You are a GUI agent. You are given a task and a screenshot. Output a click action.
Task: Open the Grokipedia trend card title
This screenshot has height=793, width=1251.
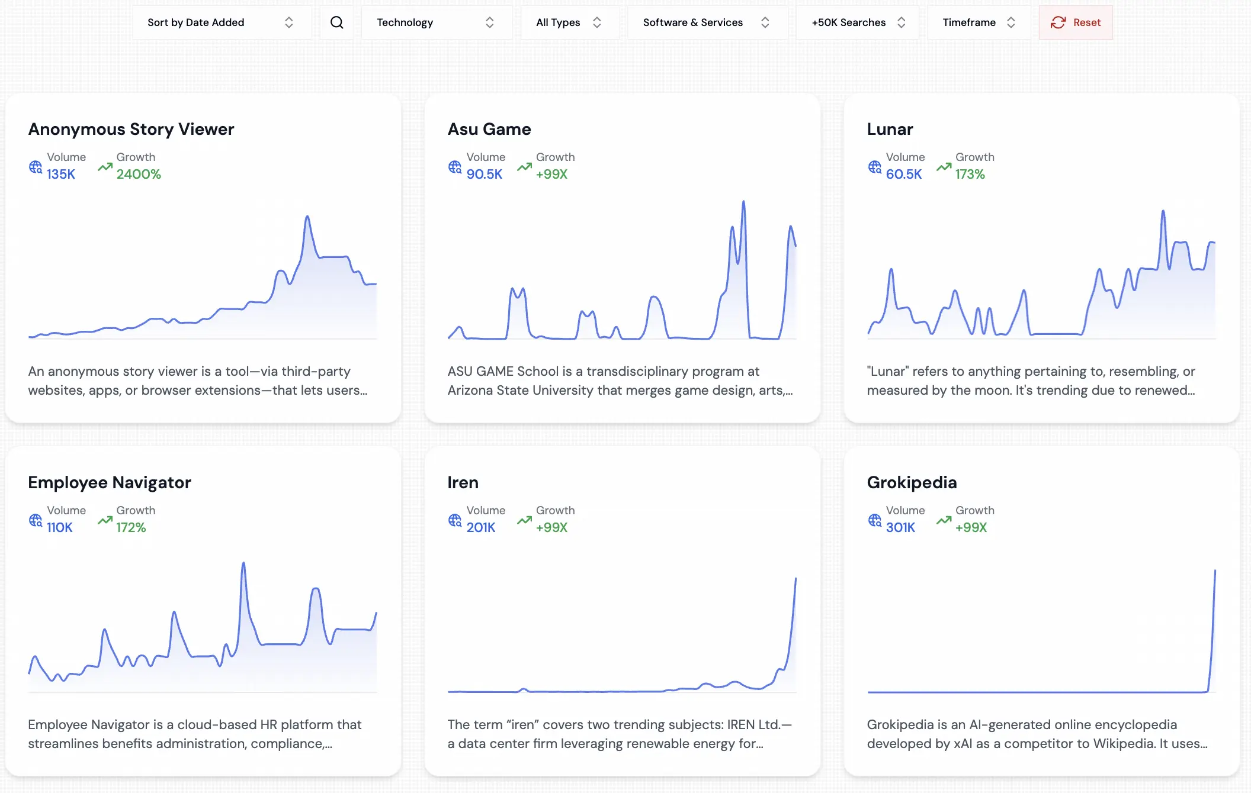tap(912, 482)
